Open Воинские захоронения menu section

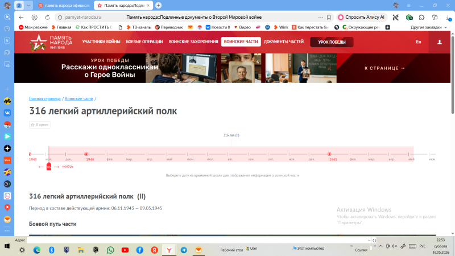(193, 42)
